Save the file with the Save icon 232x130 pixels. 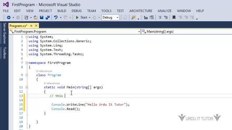click(42, 18)
